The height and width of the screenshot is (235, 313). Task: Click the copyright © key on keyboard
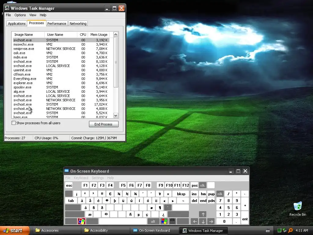click(x=106, y=214)
